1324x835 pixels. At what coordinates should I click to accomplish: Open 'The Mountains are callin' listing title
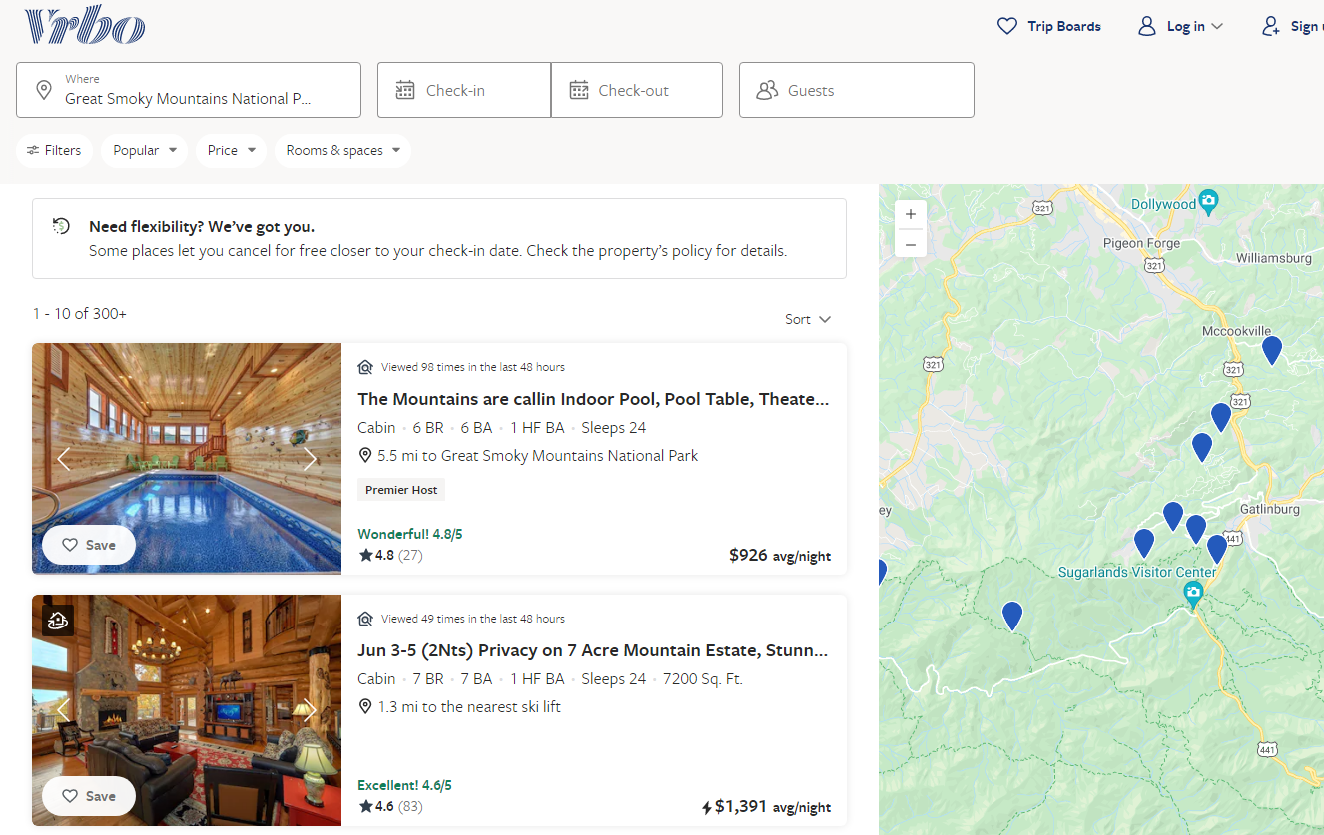[593, 399]
